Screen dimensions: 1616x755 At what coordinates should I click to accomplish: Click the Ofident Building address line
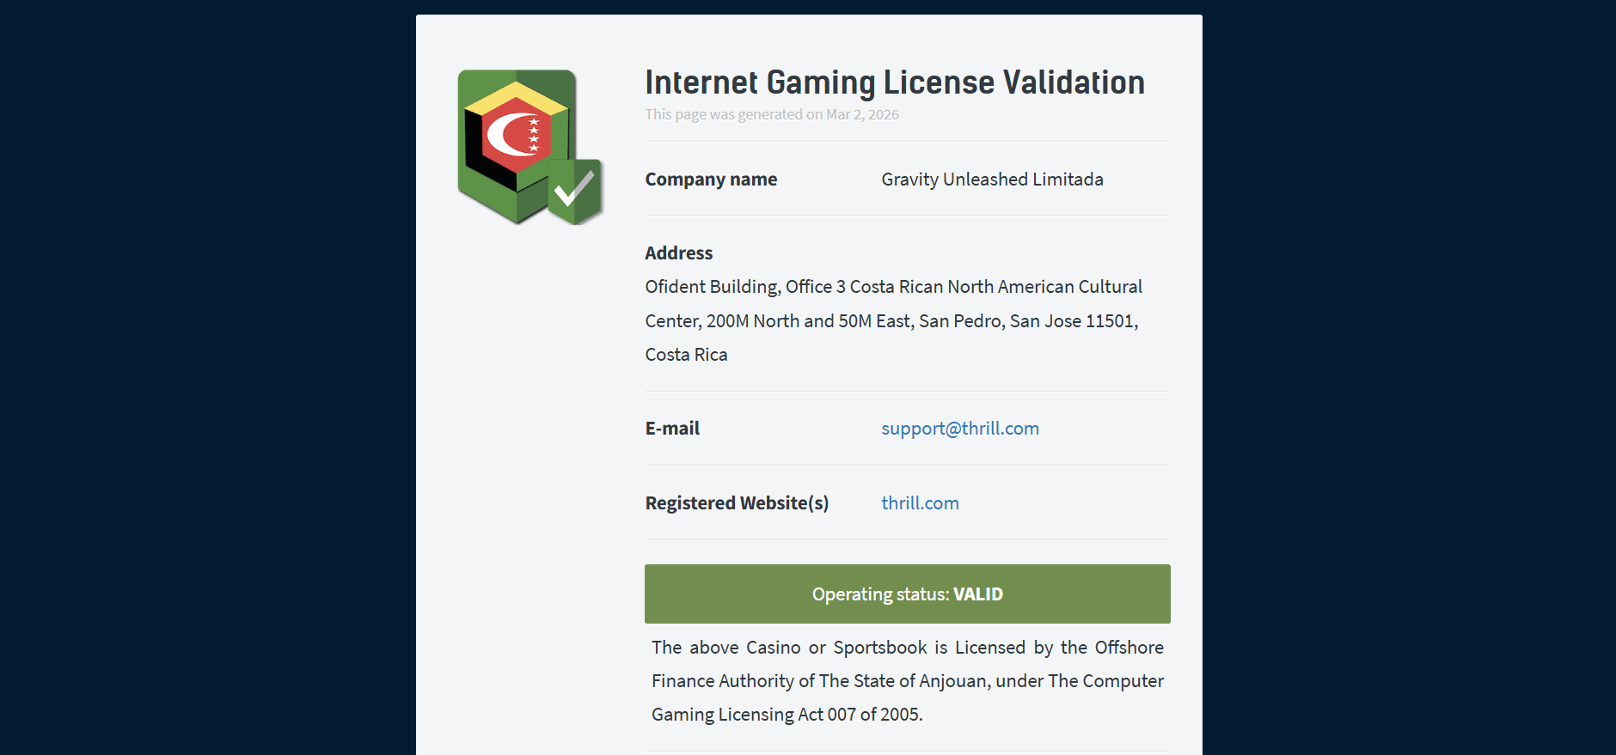coord(893,287)
